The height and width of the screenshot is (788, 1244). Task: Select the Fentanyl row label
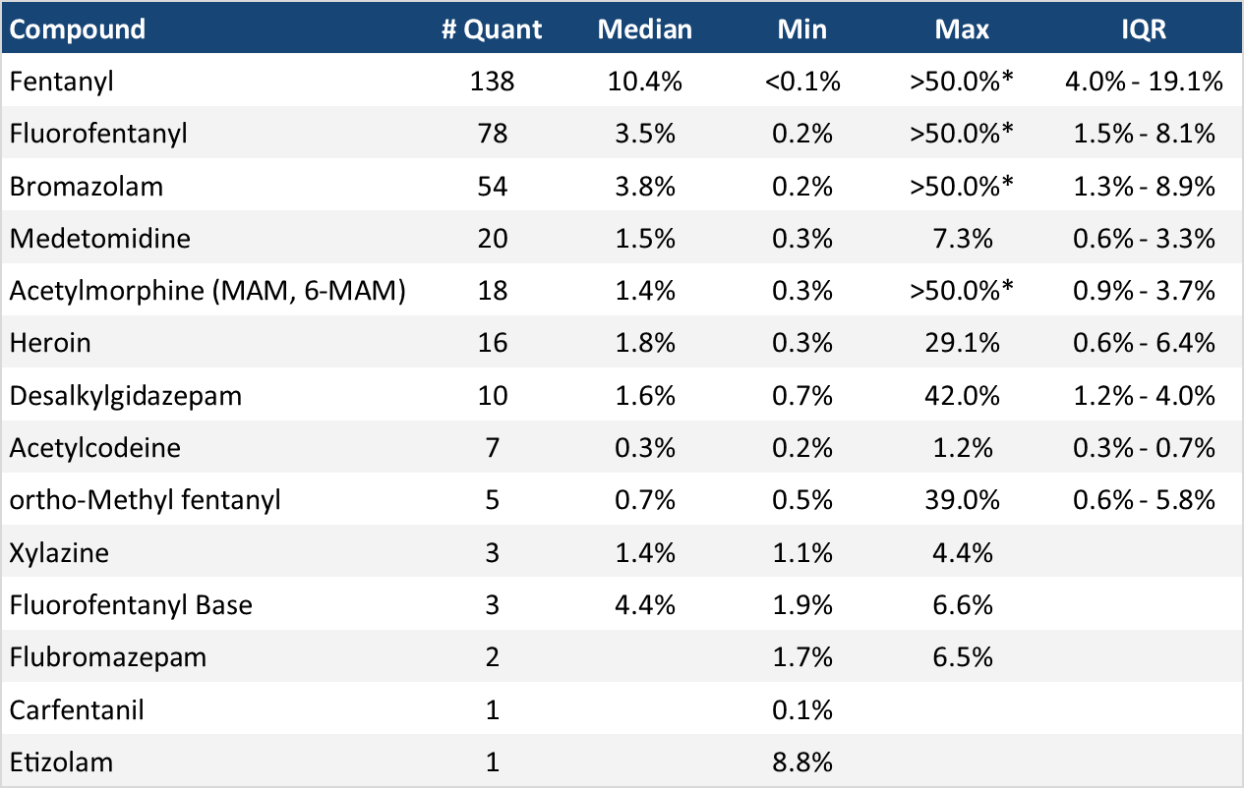(x=62, y=81)
